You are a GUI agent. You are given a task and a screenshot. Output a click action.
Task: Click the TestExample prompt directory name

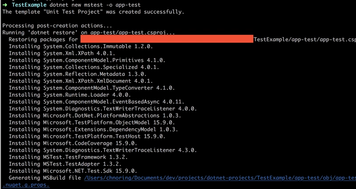coord(29,5)
